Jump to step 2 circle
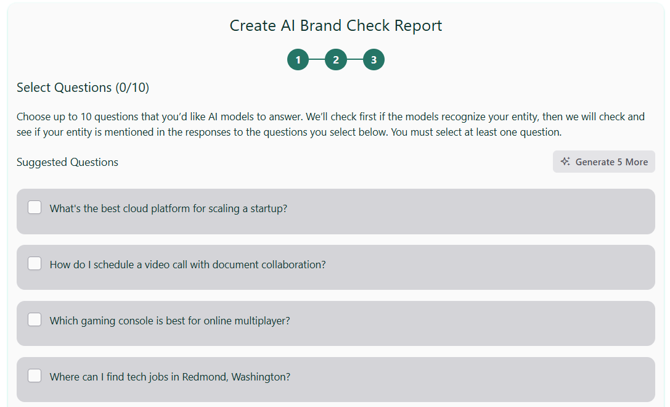The width and height of the screenshot is (670, 407). click(x=336, y=60)
